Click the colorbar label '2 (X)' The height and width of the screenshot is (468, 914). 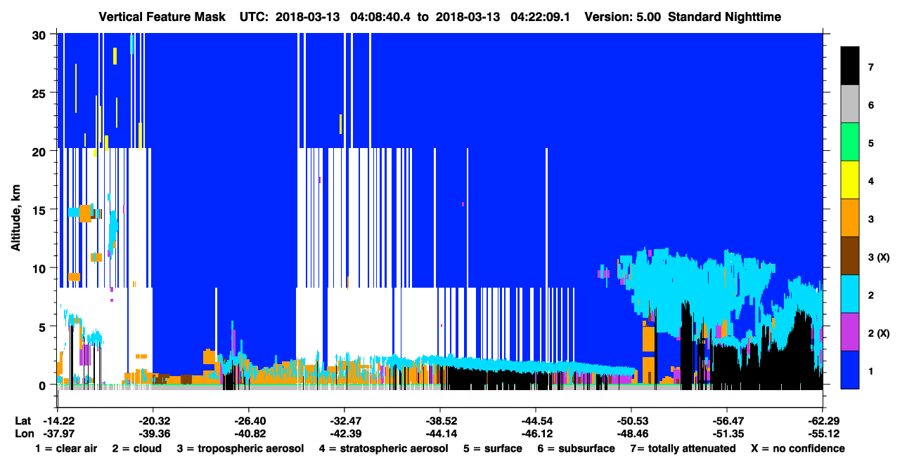(879, 333)
